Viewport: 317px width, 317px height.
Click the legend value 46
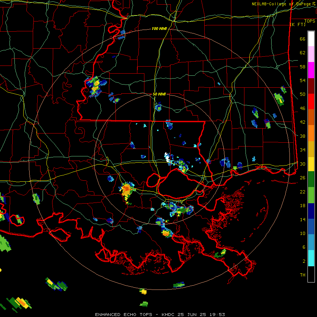click(303, 108)
